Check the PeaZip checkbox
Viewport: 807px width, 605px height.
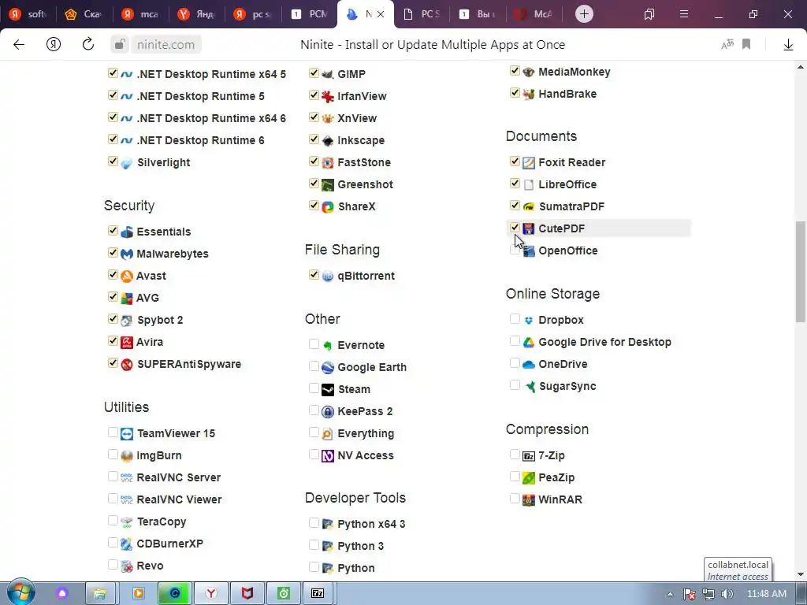coord(515,477)
